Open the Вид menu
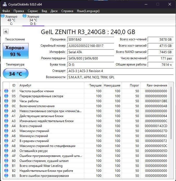176x181 pixels. click(x=44, y=11)
